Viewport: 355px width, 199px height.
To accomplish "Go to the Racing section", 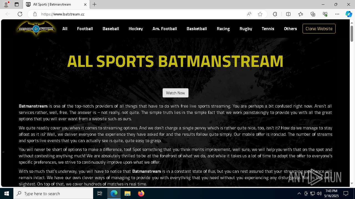I will (223, 29).
